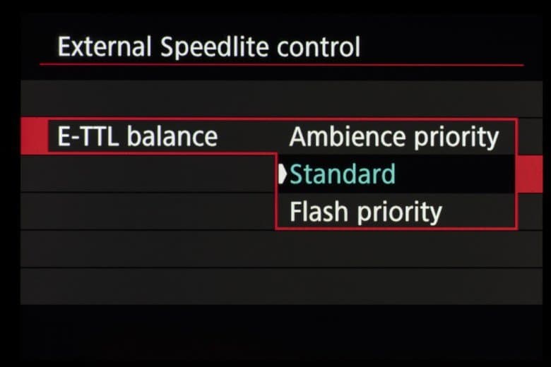551x367 pixels.
Task: Select the Flash priority option
Action: (365, 212)
